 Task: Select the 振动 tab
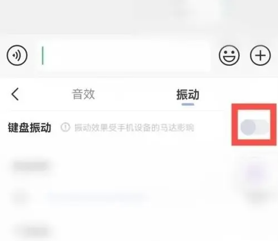[188, 94]
